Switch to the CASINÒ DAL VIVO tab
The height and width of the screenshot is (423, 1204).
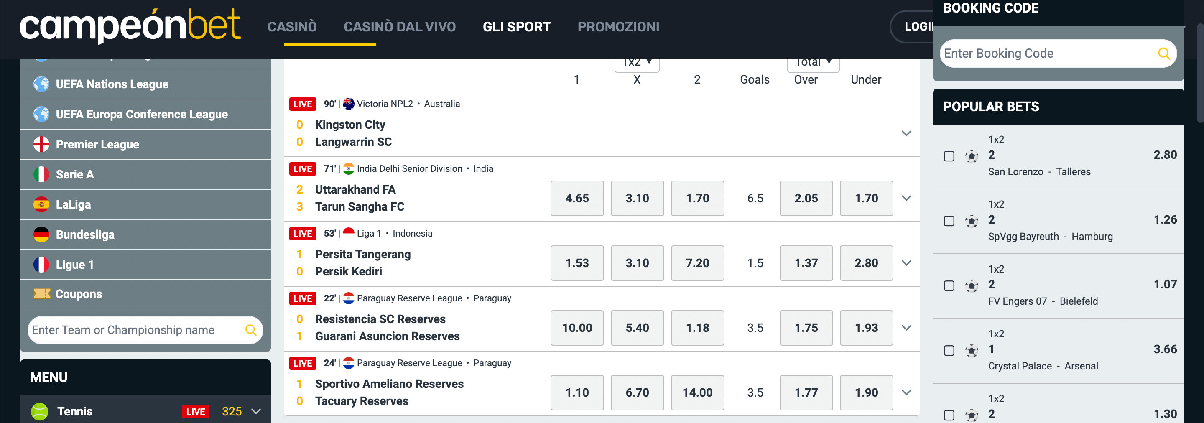point(400,27)
